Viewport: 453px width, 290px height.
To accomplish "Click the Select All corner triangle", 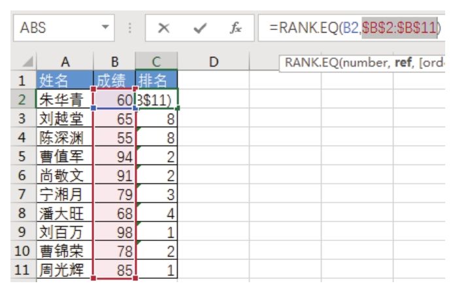I will (24, 63).
